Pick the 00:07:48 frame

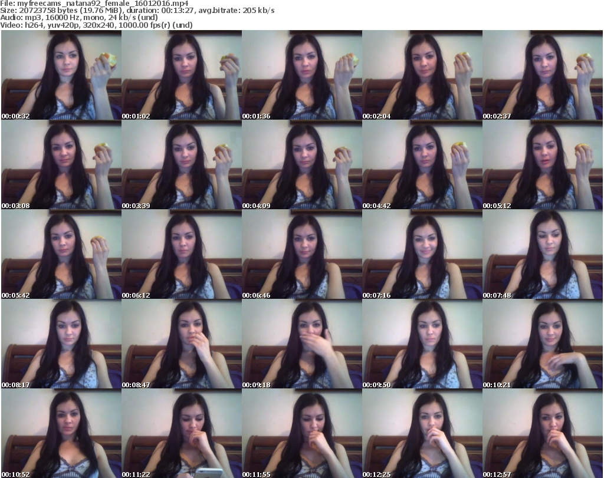pos(543,255)
